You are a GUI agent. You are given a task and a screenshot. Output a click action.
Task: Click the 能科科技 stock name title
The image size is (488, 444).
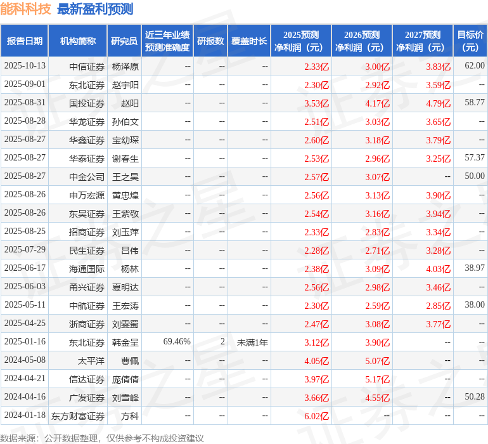(x=26, y=9)
